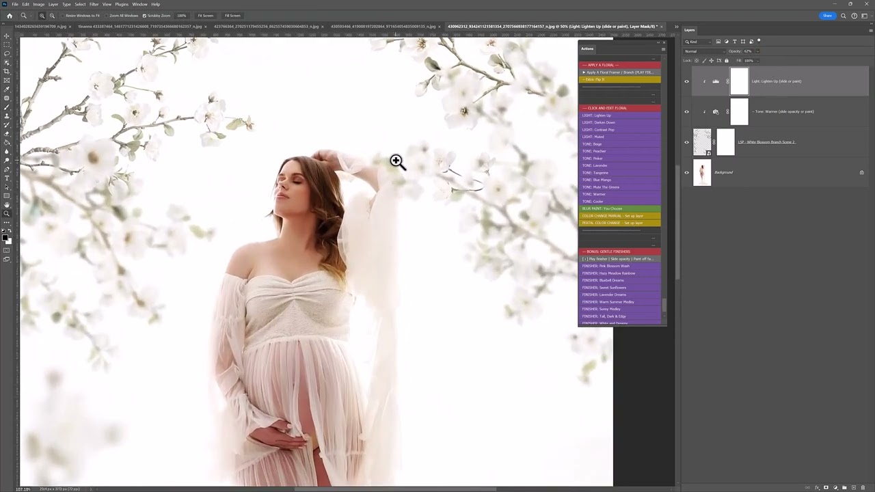Lock image pixels brush icon
Screen dimensions: 875x492
coord(703,60)
